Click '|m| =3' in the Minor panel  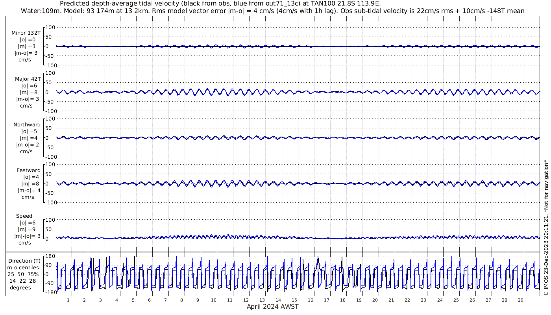click(27, 46)
